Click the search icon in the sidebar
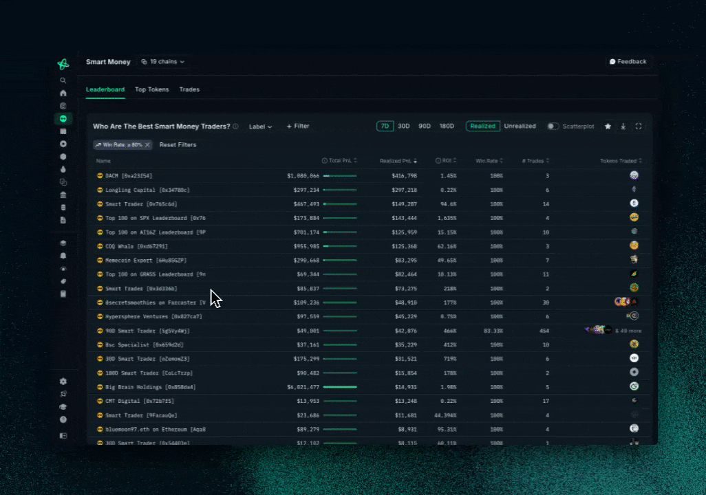 (x=63, y=80)
